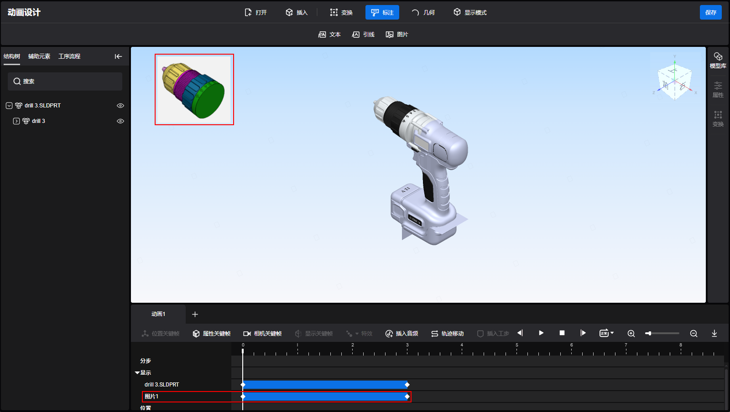
Task: Select drill 3.SLDPRT timeline track label
Action: coord(162,385)
